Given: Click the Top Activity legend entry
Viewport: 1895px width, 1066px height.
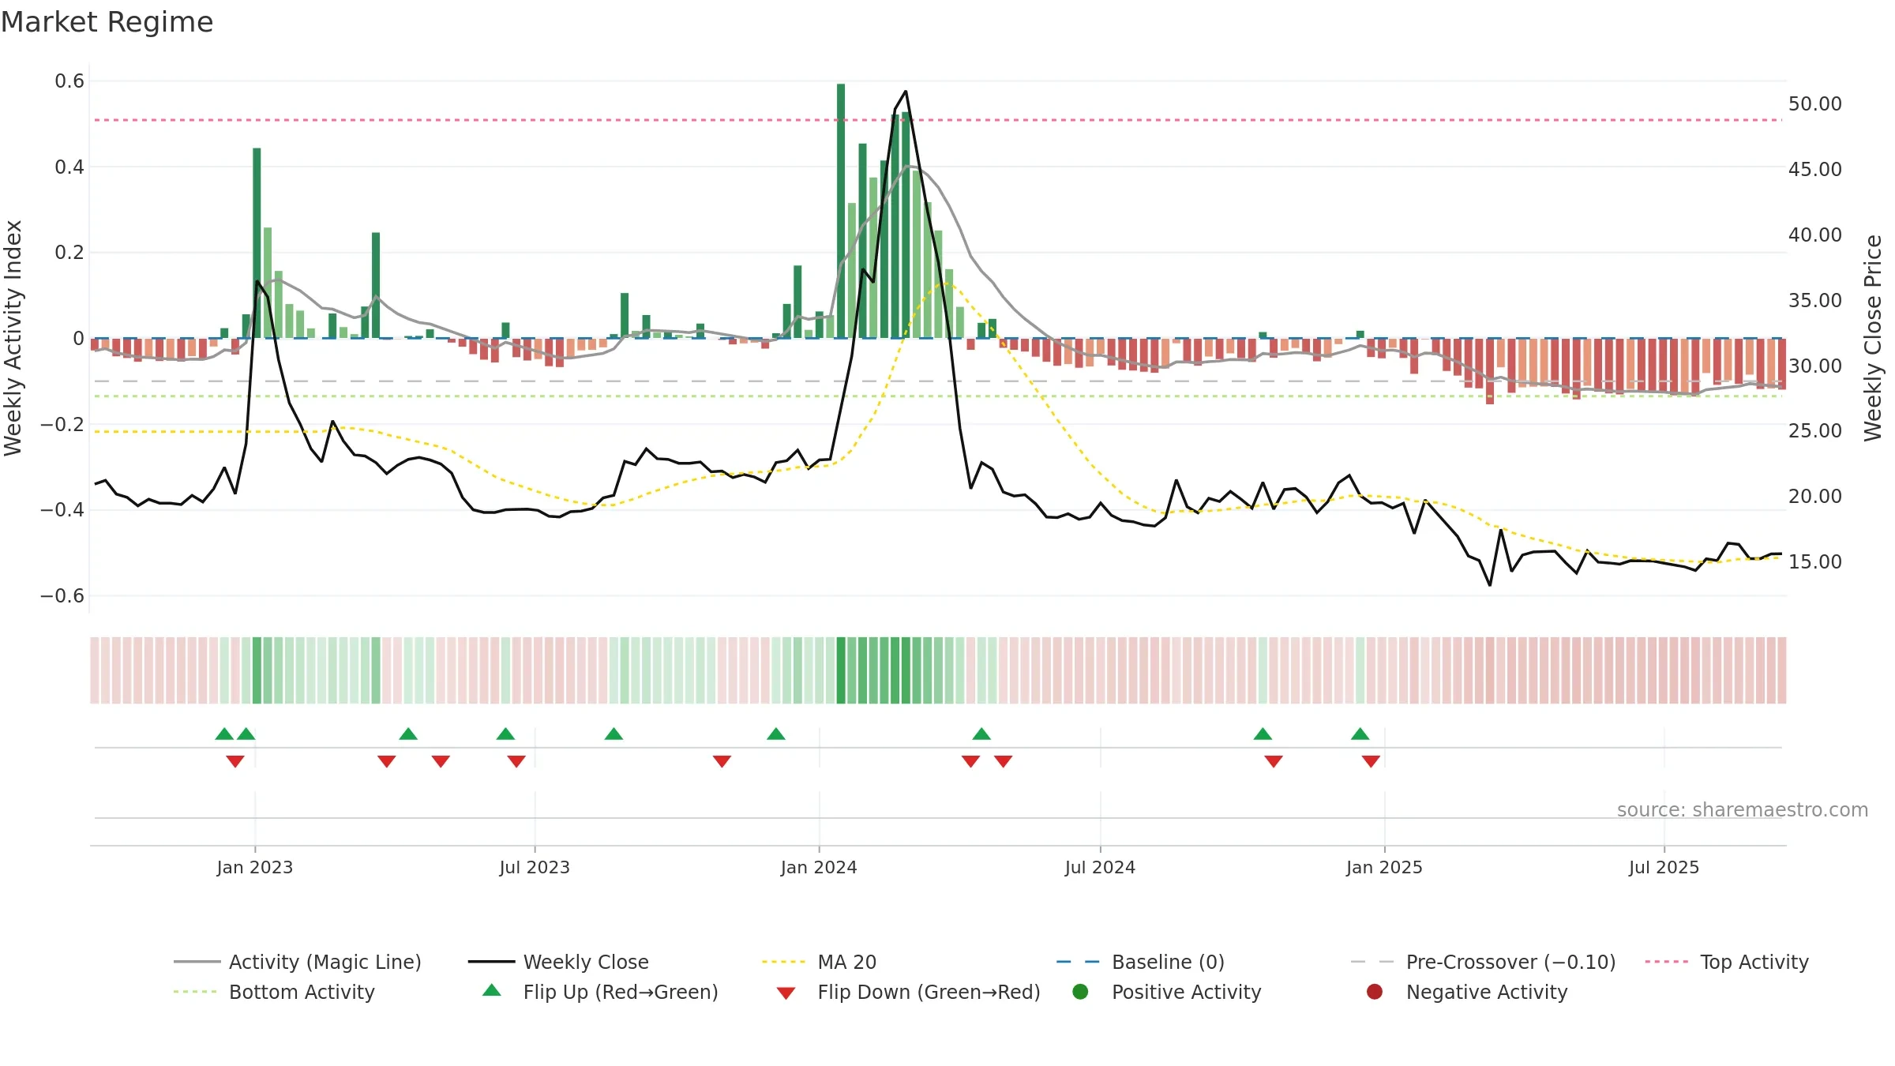Looking at the screenshot, I should tap(1727, 962).
